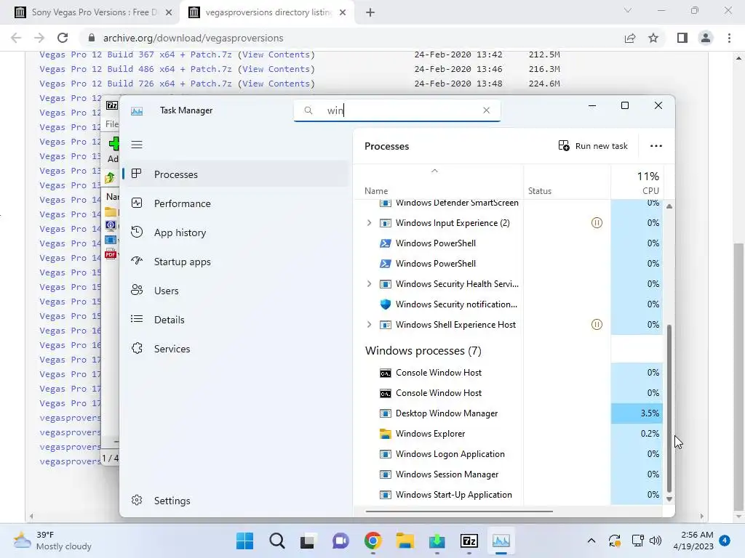This screenshot has height=558, width=745.
Task: Select Windows Start-Up Application process
Action: coord(454,495)
